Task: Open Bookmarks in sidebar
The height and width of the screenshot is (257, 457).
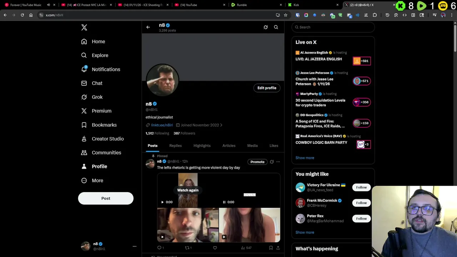Action: 99,125
